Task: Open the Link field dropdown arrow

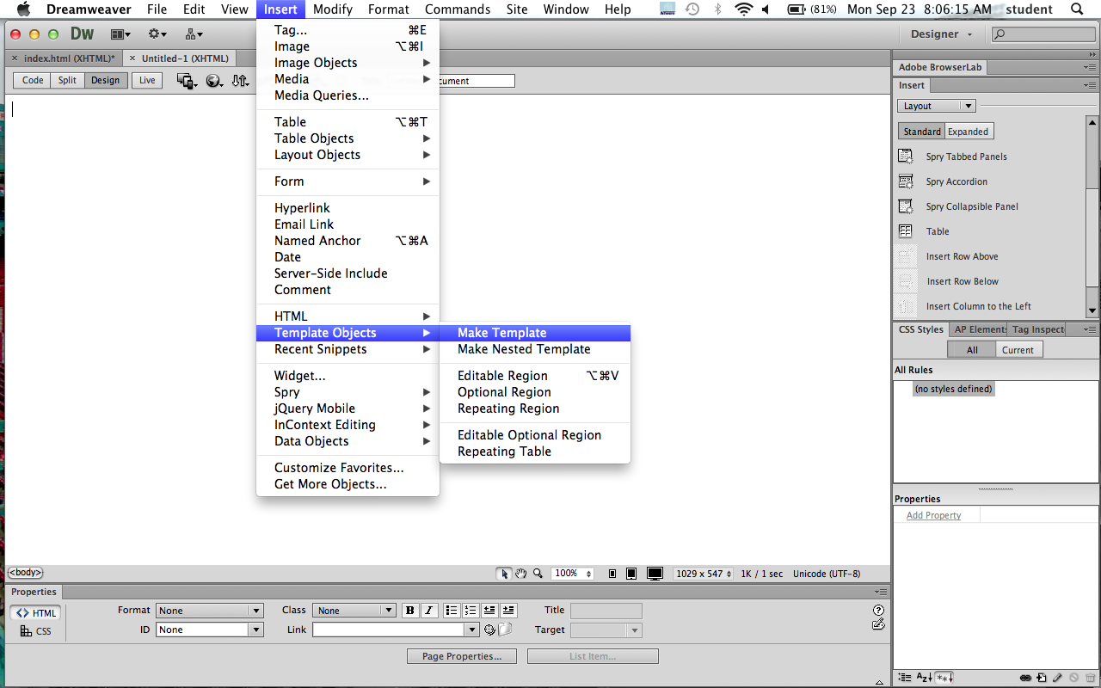Action: tap(471, 630)
